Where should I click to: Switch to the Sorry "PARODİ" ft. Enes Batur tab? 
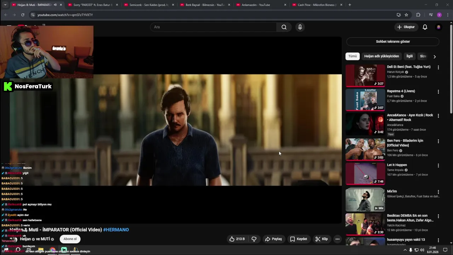coord(93,5)
